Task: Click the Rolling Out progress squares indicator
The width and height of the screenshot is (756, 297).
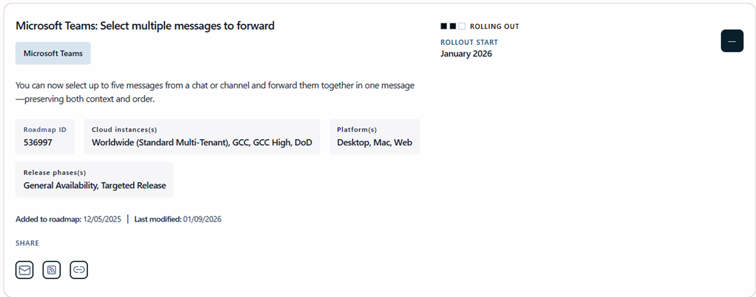Action: point(453,26)
